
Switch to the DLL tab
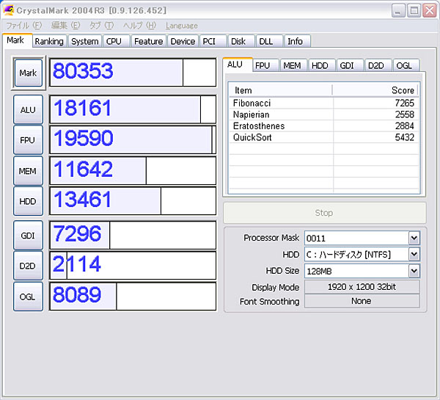tap(269, 41)
